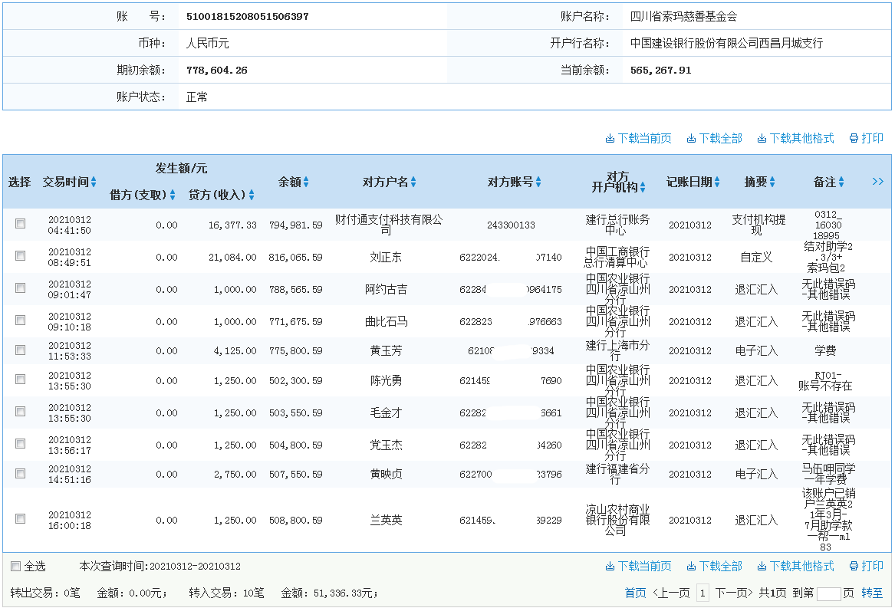
Task: Sort 借方(支取) column with its arrows
Action: click(x=173, y=196)
